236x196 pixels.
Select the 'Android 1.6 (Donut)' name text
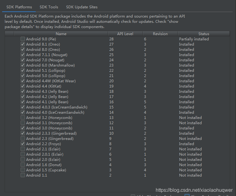click(44, 165)
